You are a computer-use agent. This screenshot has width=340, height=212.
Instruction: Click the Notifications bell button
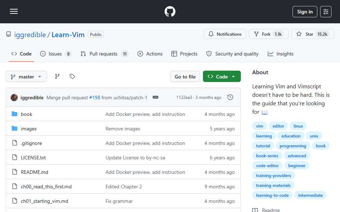click(225, 34)
